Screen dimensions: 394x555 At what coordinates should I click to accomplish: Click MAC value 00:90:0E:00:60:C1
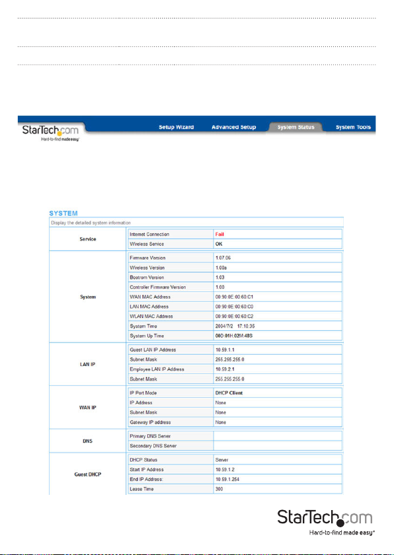point(234,297)
